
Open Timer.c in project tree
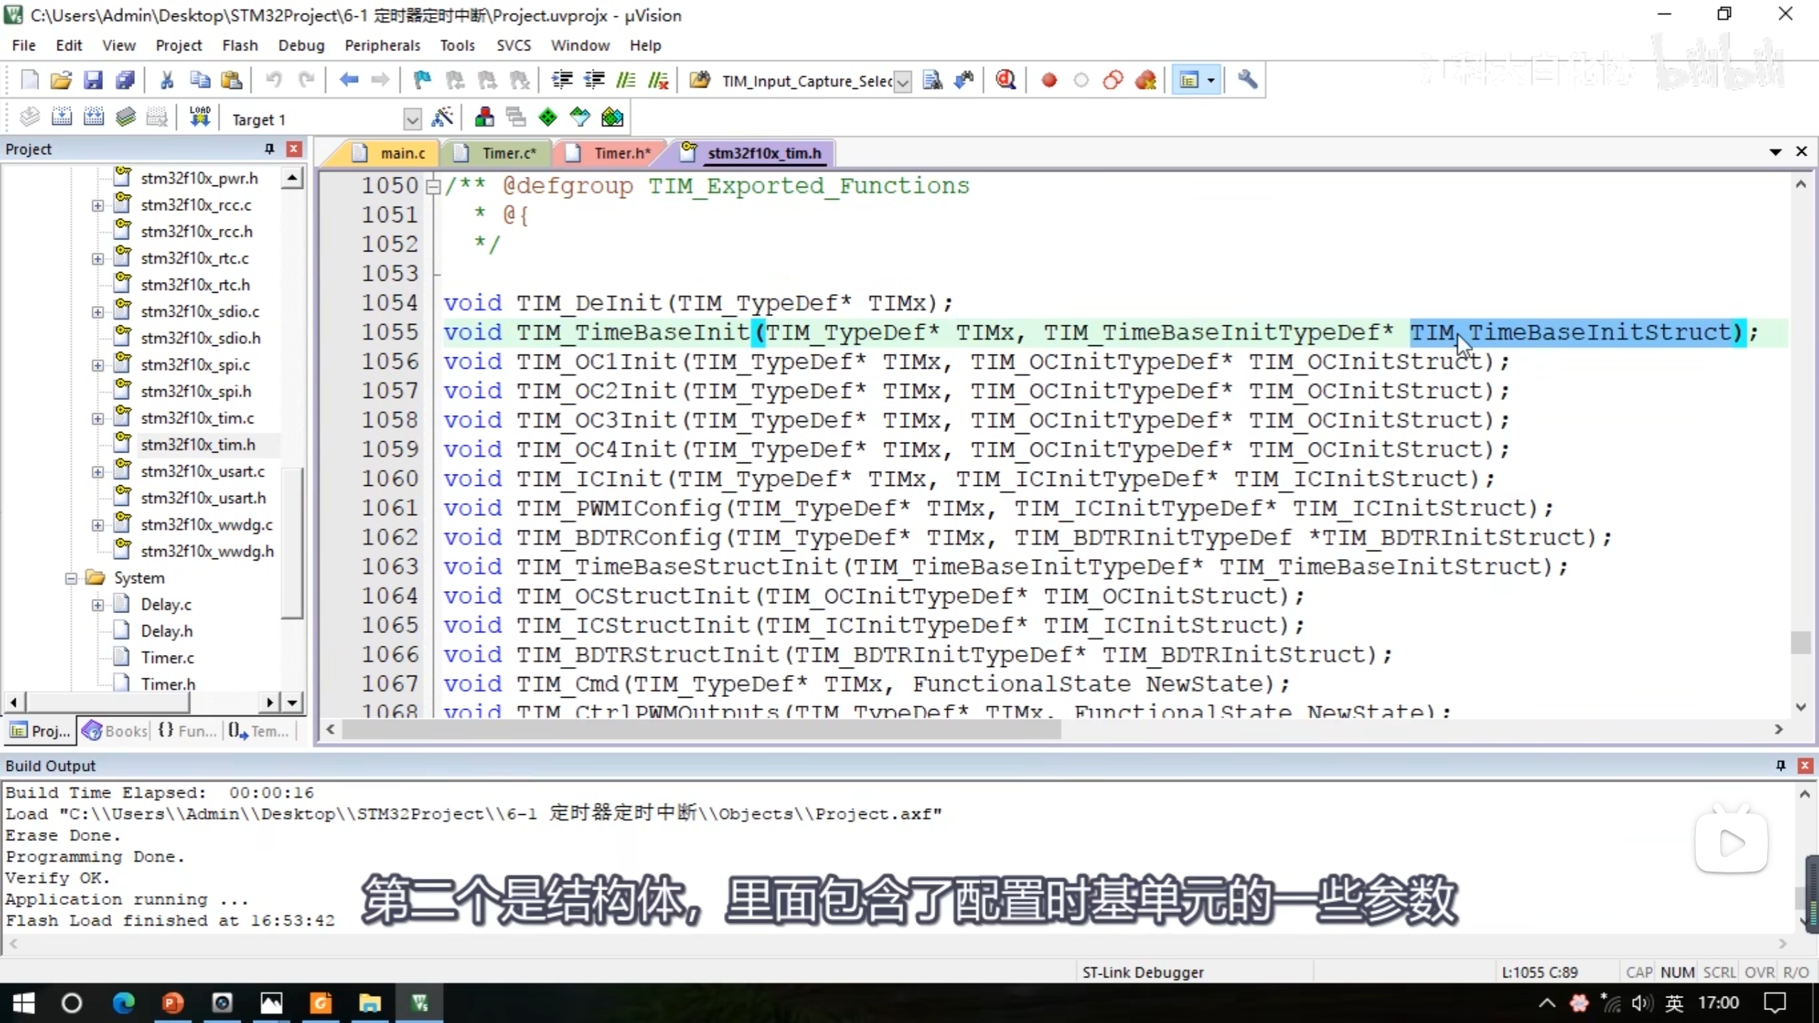coord(167,658)
